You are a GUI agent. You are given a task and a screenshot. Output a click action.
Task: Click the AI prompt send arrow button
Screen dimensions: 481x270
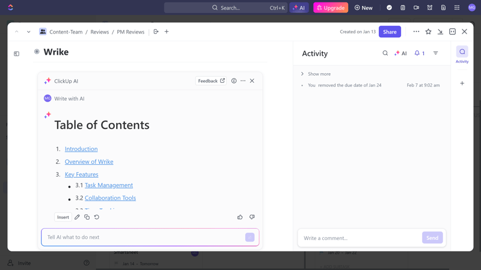(250, 237)
